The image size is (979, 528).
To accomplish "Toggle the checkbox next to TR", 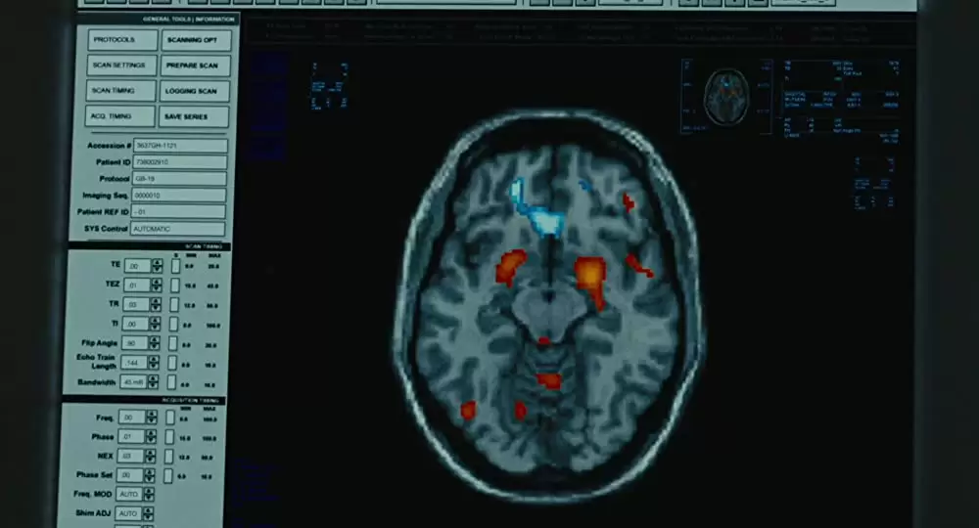I will pos(175,304).
